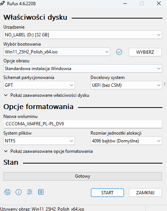Open the Rozmiar jednostki alokacji dropdown
The height and width of the screenshot is (211, 167).
(126, 141)
